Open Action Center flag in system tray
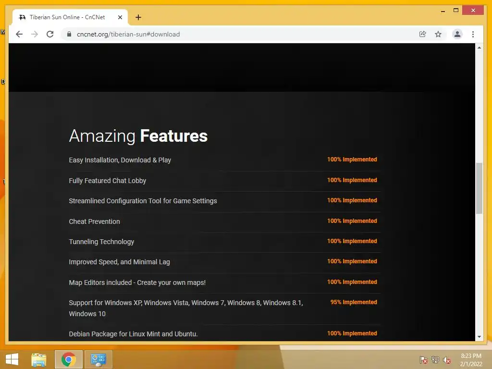 coord(424,360)
